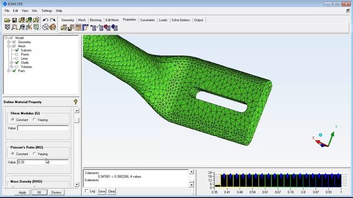
Task: Collapse the Mesh tree node
Action: pos(9,46)
